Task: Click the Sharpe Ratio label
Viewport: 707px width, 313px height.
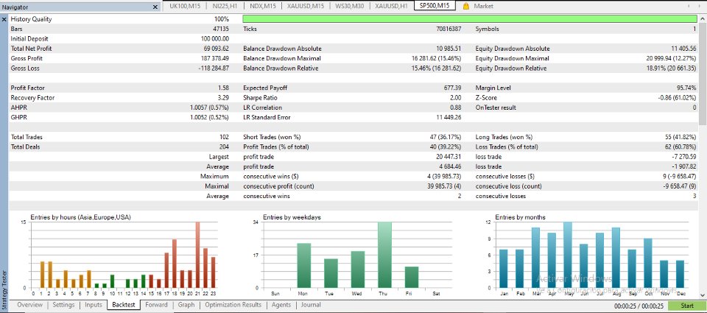Action: (x=260, y=98)
